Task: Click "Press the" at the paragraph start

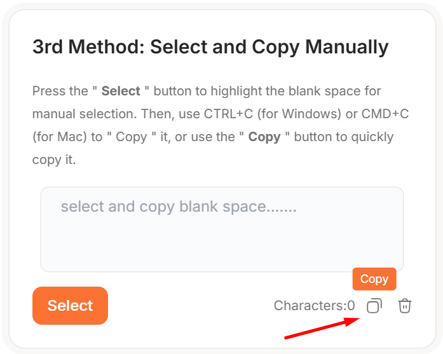Action: pyautogui.click(x=59, y=91)
